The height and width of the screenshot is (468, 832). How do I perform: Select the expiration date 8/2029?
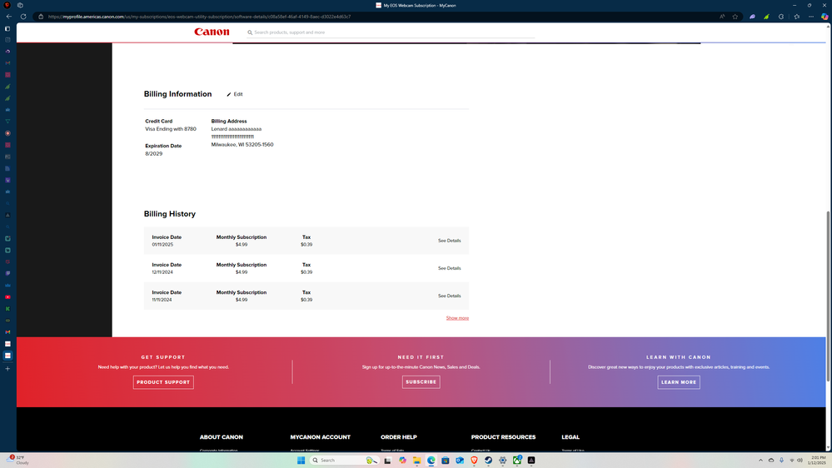[154, 154]
